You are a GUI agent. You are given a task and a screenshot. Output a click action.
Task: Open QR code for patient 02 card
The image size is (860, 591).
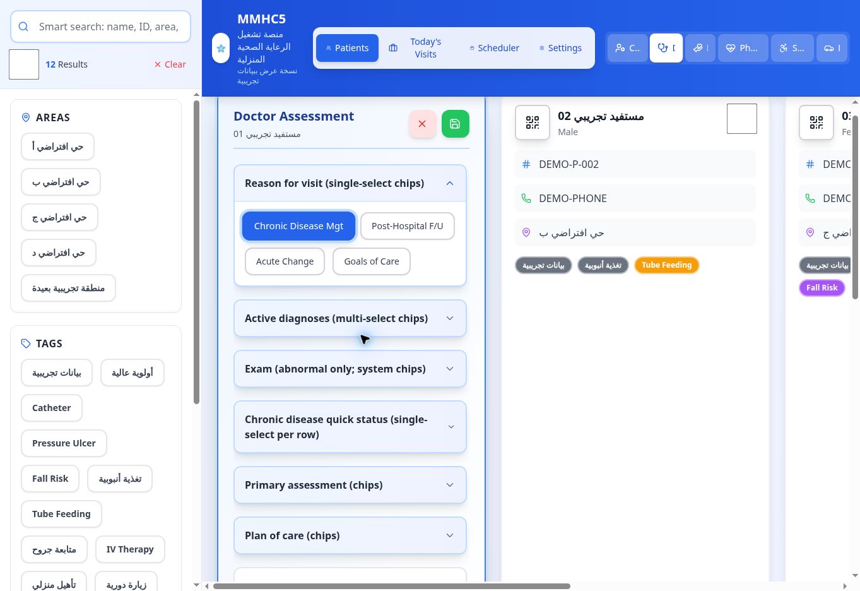(x=533, y=122)
